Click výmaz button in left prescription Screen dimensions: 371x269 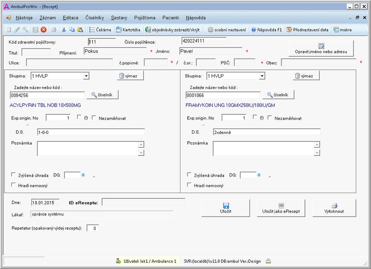point(130,76)
